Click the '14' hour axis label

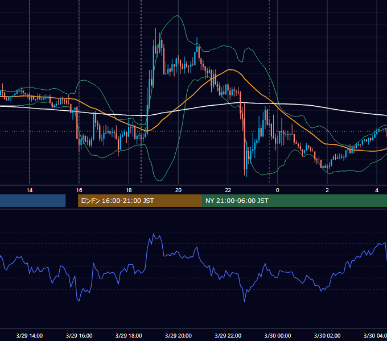30,190
